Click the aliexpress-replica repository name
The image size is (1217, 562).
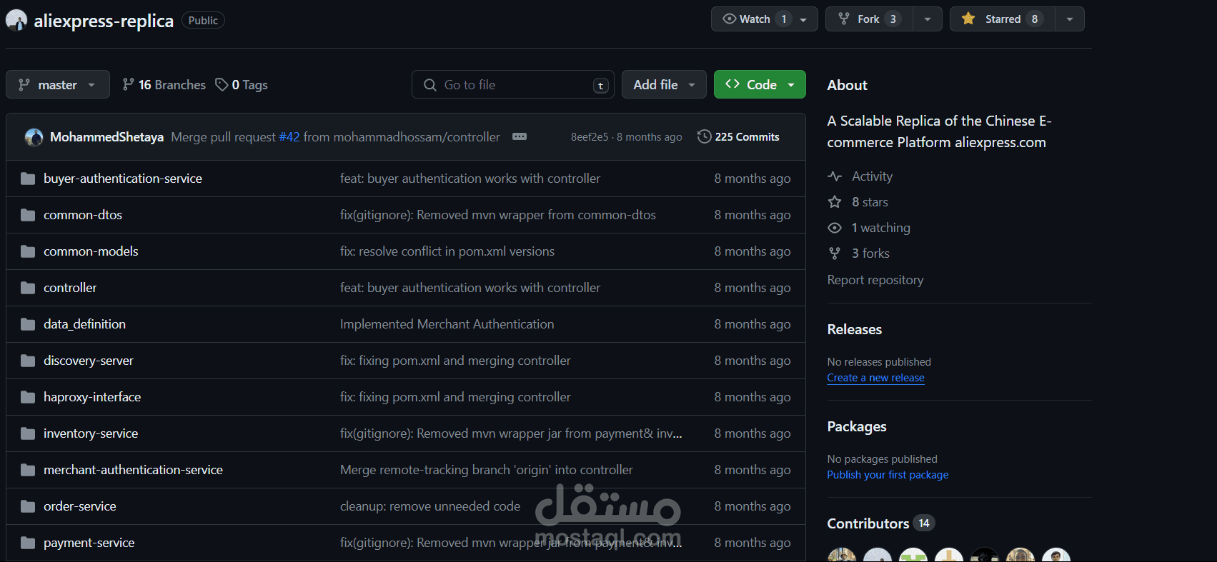pyautogui.click(x=104, y=21)
